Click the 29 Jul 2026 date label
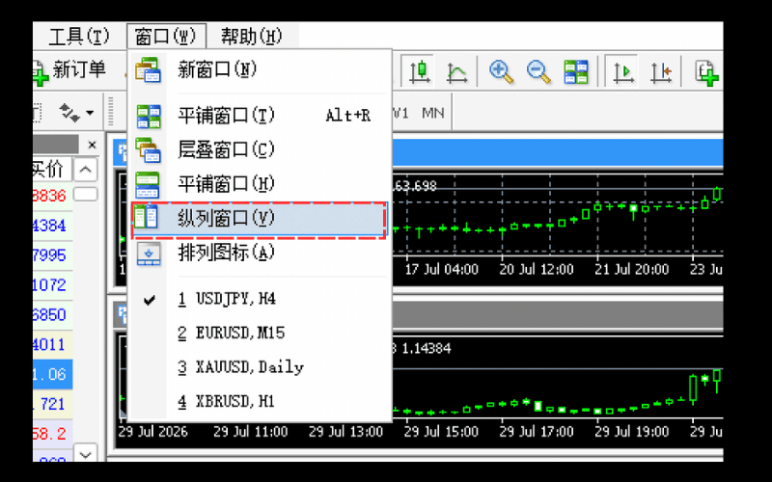 (x=152, y=432)
